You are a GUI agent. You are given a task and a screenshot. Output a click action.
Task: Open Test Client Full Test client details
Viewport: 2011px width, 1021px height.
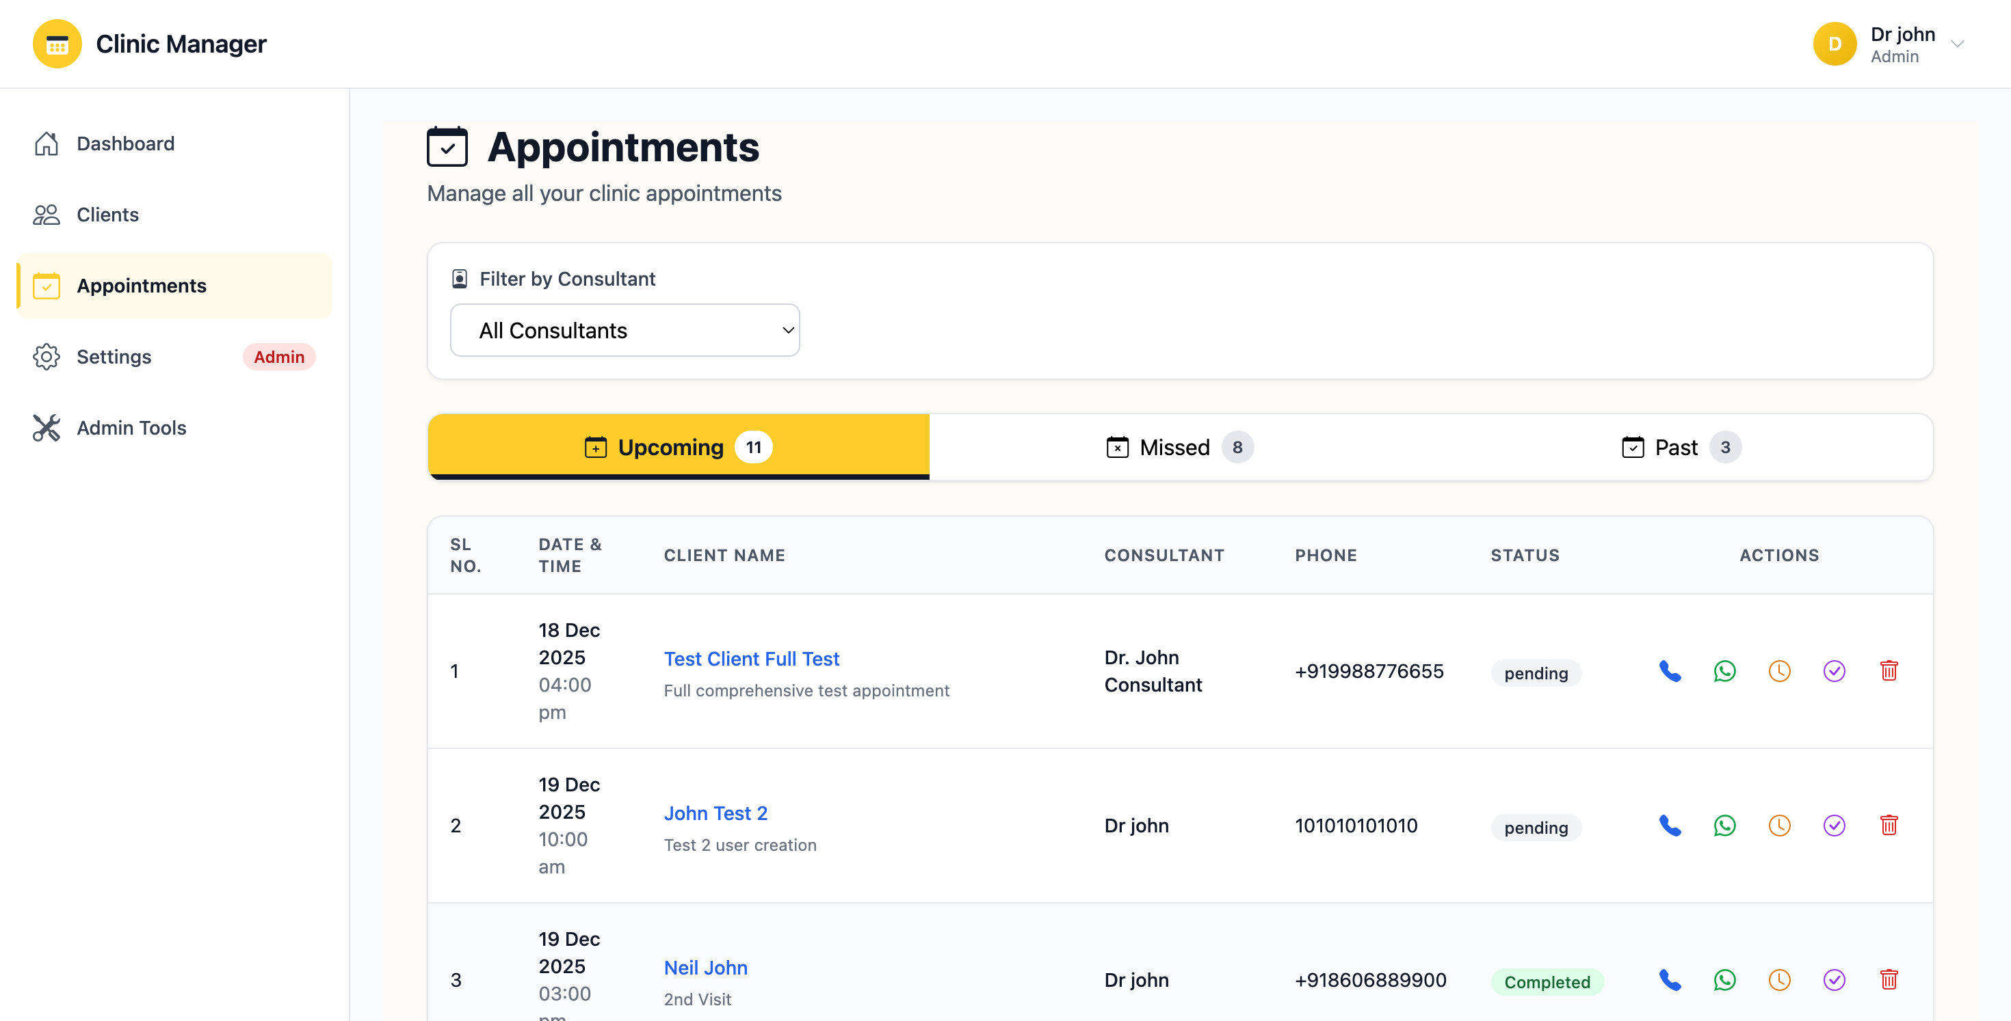click(751, 658)
